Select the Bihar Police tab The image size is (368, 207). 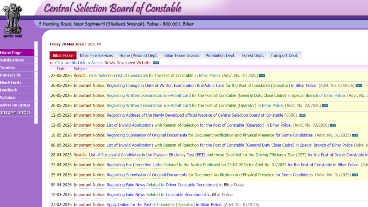63,55
